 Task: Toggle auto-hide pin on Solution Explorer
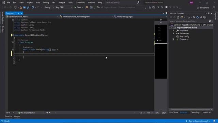click(209, 13)
